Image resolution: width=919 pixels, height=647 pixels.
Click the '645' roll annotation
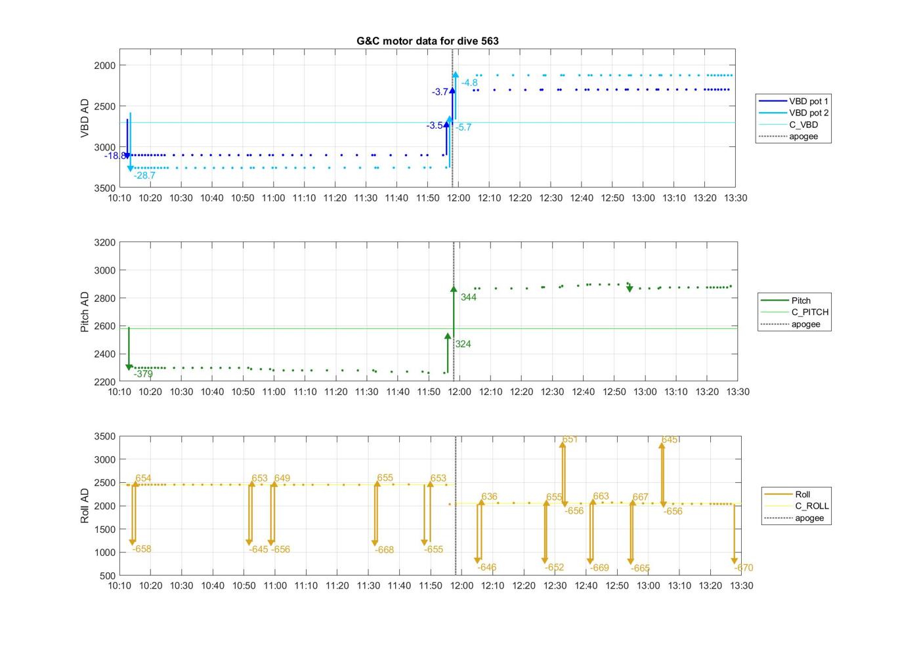(x=670, y=440)
